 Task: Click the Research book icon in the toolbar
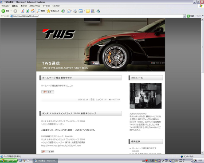(93, 11)
